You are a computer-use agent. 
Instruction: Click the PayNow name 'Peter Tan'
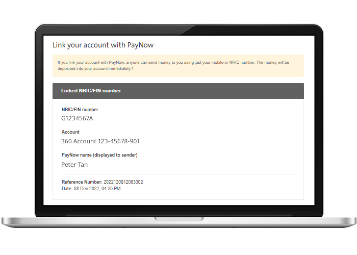74,165
